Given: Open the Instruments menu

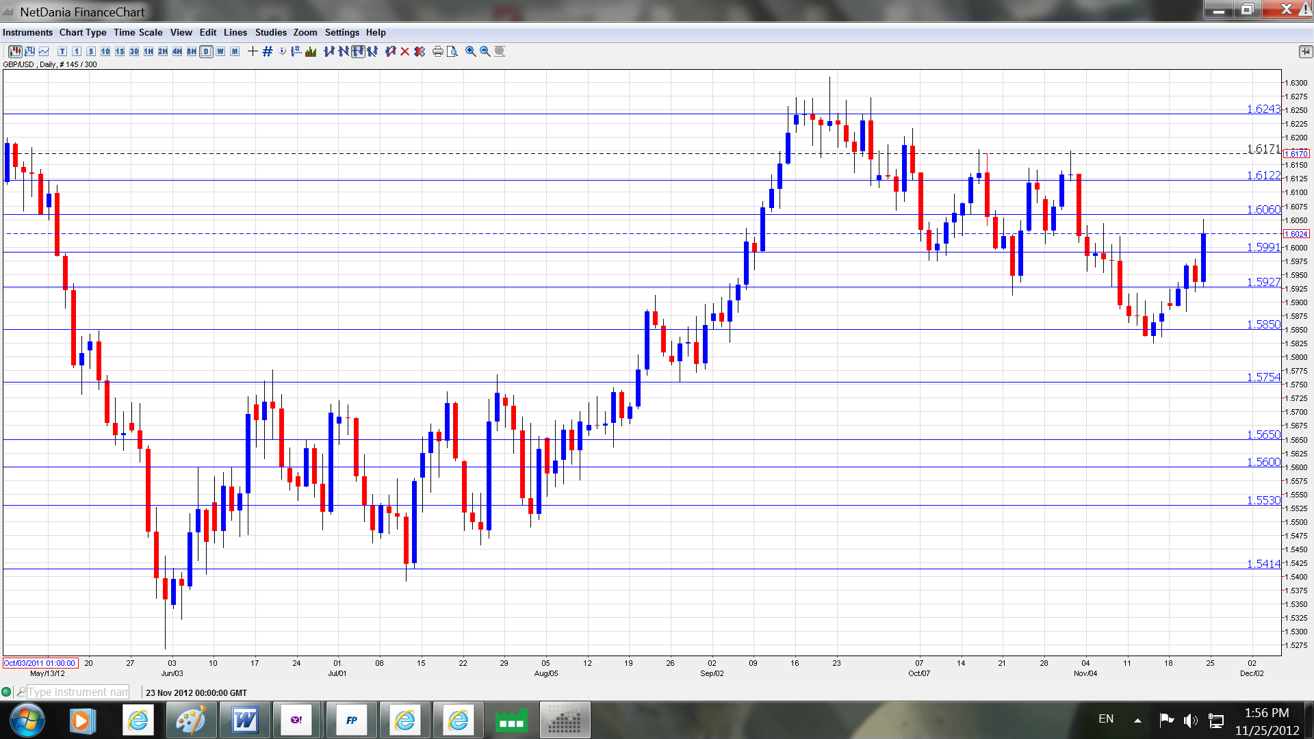Looking at the screenshot, I should [27, 32].
